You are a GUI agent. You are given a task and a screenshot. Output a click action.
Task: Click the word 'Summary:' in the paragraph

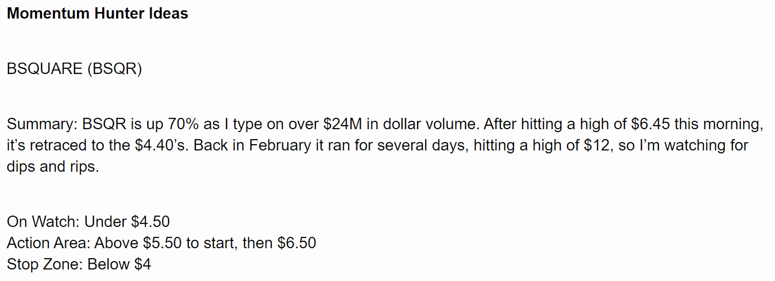pyautogui.click(x=42, y=124)
